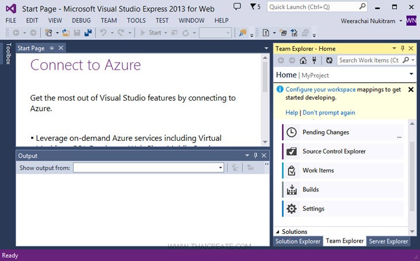Select the Team Explorer tab
Screen dimensions: 420x261
point(345,241)
